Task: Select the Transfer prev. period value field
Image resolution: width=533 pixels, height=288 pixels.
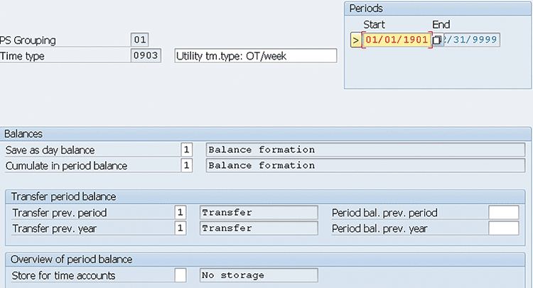Action: [180, 212]
